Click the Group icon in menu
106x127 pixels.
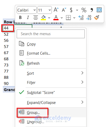pos(22,112)
